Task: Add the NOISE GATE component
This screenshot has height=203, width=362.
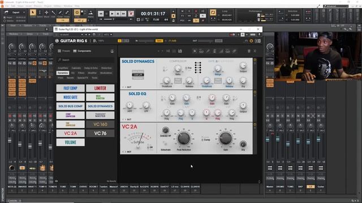Action: pyautogui.click(x=70, y=97)
